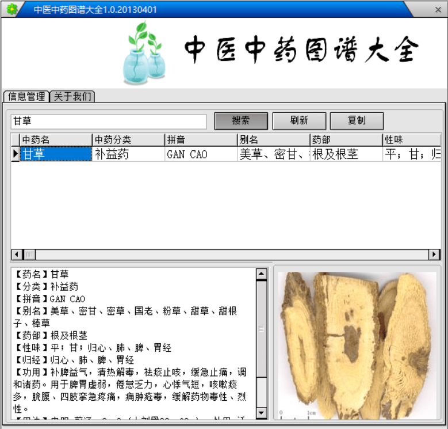The height and width of the screenshot is (429, 448).
Task: Click the 刷新 button
Action: point(299,121)
